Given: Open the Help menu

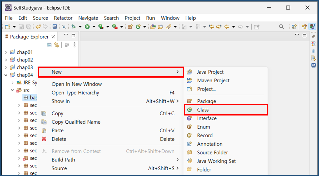Looking at the screenshot, I should (x=191, y=18).
